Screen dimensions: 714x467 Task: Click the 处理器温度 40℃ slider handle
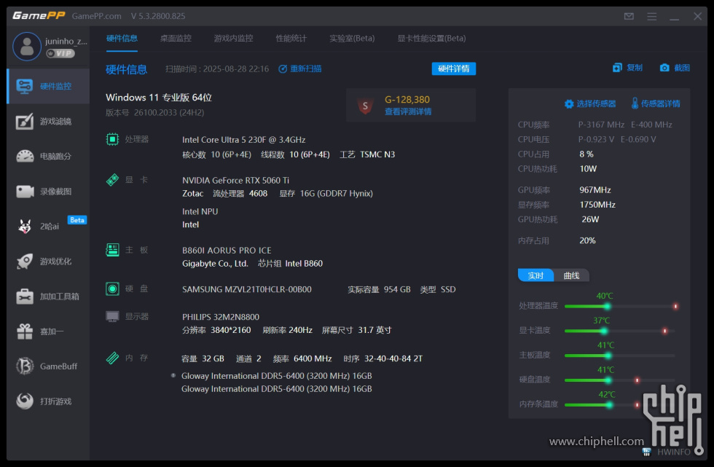click(607, 306)
